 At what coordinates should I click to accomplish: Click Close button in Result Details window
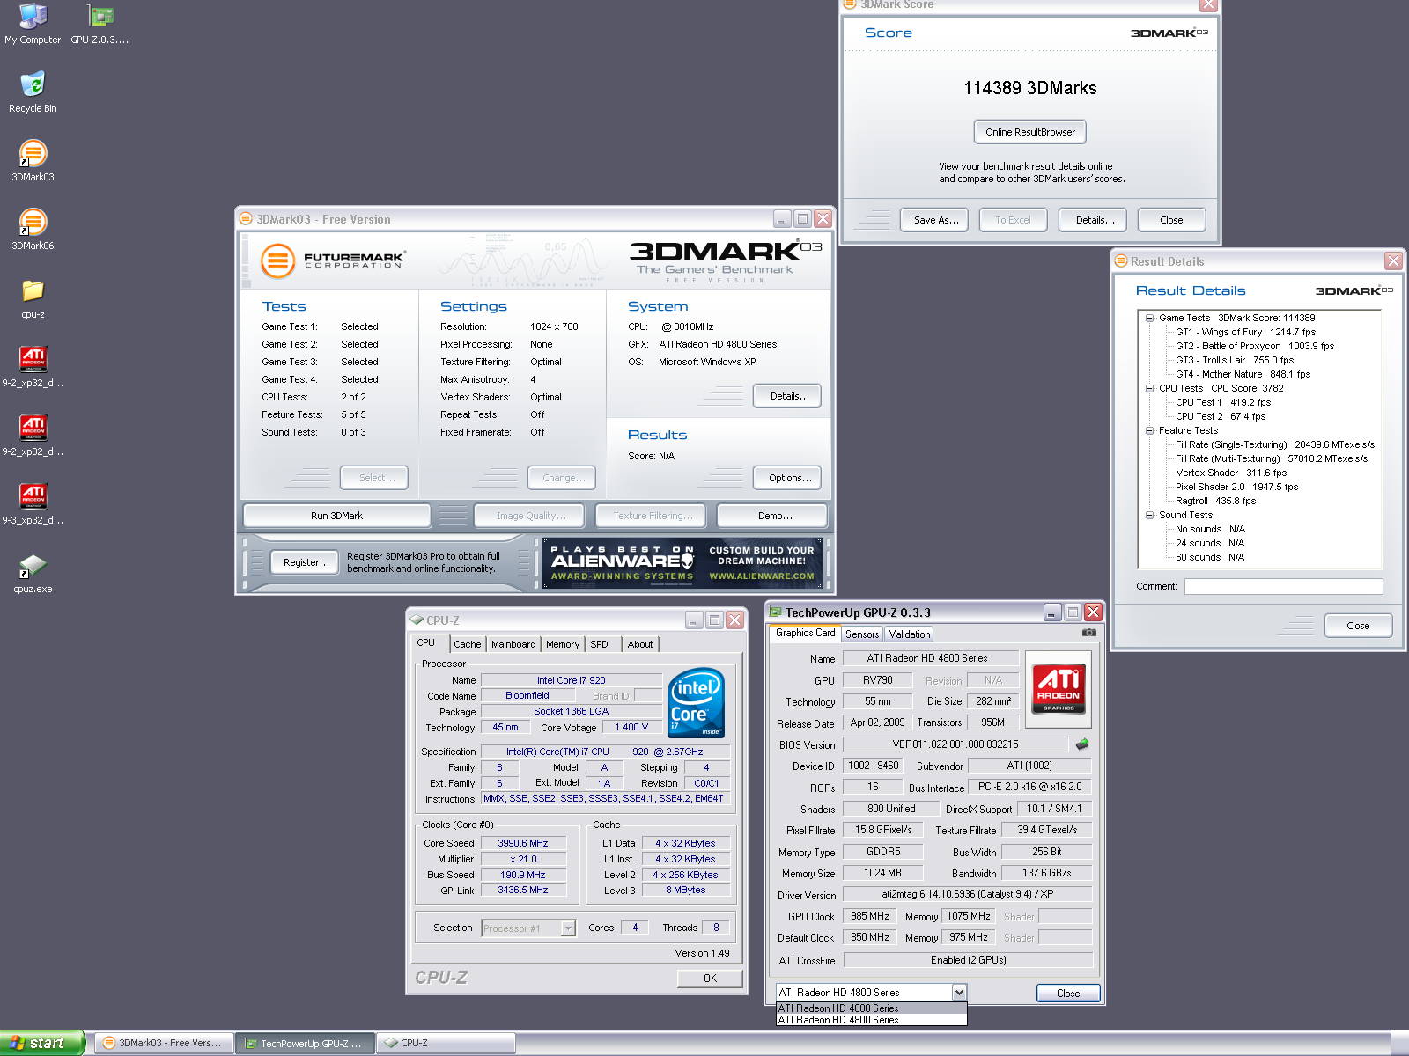click(x=1358, y=626)
